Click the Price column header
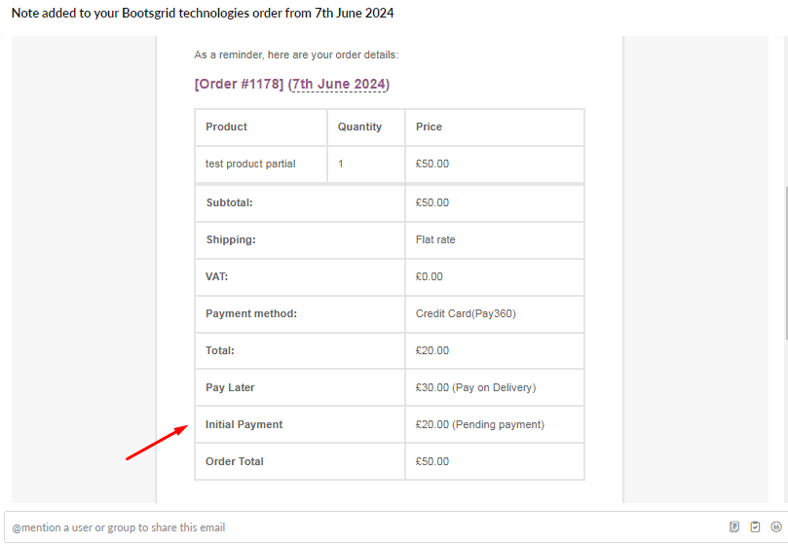Screen dimensions: 788x544 pos(495,127)
